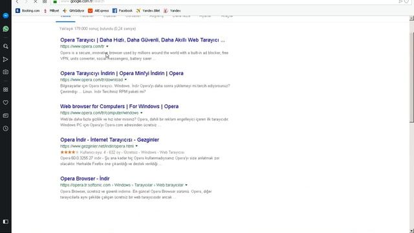Viewport: 414px width, 233px height.
Task: Expand dropdown arrow next to opera.com/tr URL
Action: tap(107, 47)
